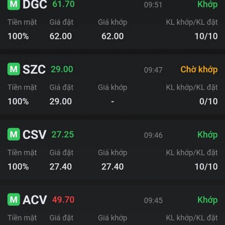
Task: Select ACV current price 49.70 in red
Action: (x=63, y=199)
